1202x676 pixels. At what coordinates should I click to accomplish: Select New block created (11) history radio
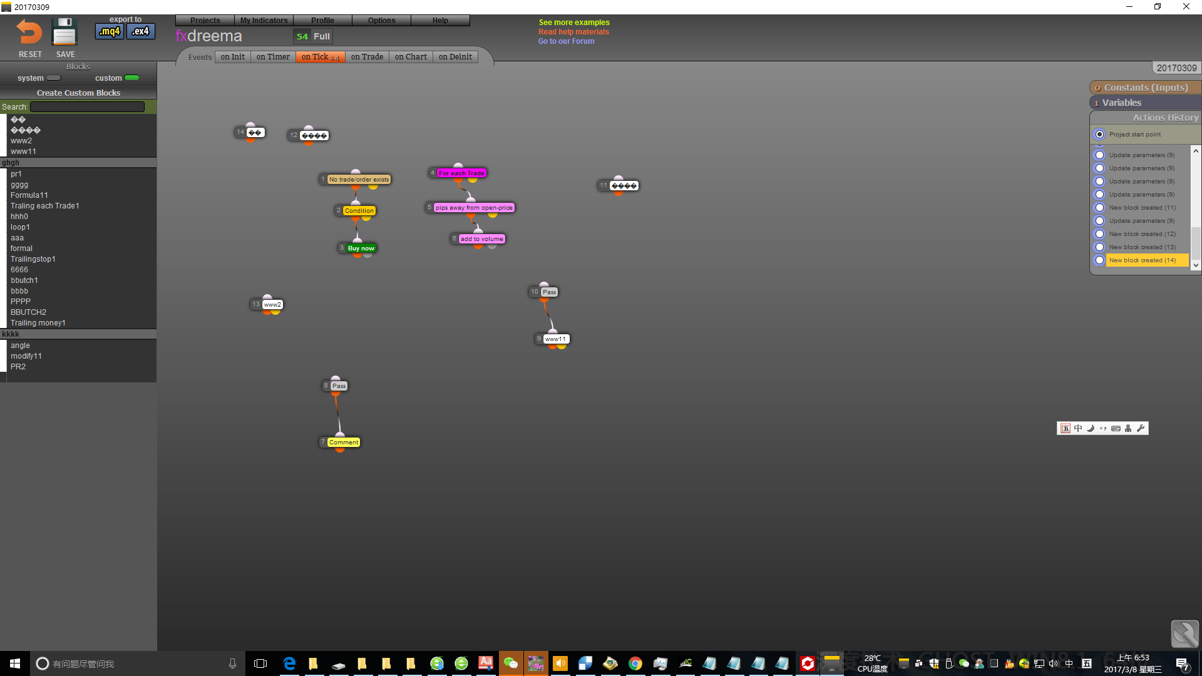click(x=1099, y=208)
